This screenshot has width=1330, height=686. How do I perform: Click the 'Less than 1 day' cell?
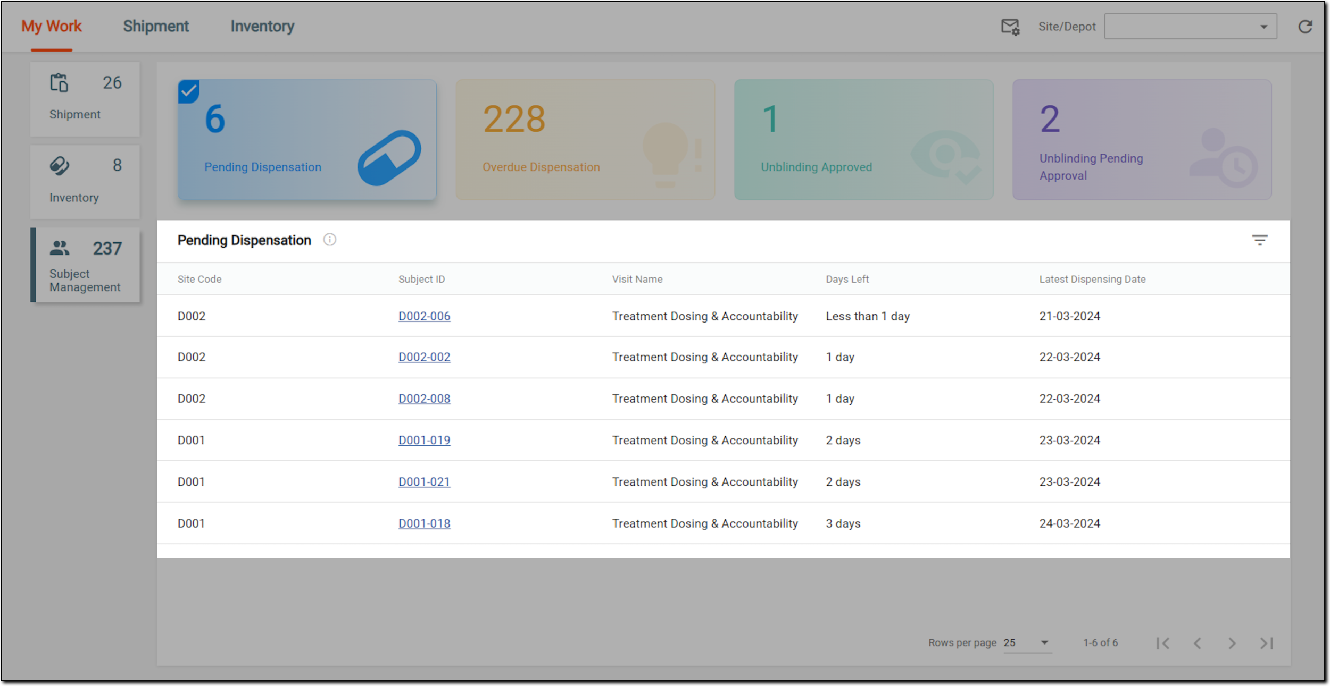pyautogui.click(x=868, y=316)
